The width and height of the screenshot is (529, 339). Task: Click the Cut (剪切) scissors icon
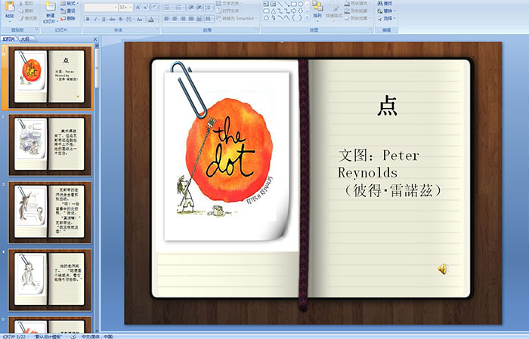coord(21,3)
